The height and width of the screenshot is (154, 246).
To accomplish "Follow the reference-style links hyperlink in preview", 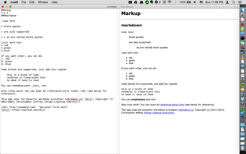I will pos(172,105).
